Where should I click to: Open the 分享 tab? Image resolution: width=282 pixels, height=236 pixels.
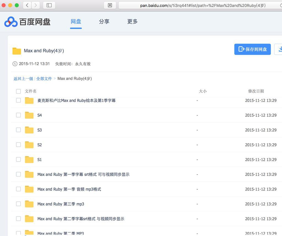click(x=104, y=21)
